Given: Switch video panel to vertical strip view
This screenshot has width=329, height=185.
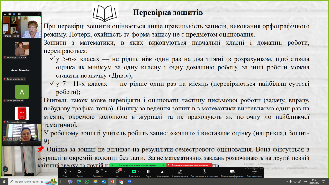Looking at the screenshot, I should (14, 14).
